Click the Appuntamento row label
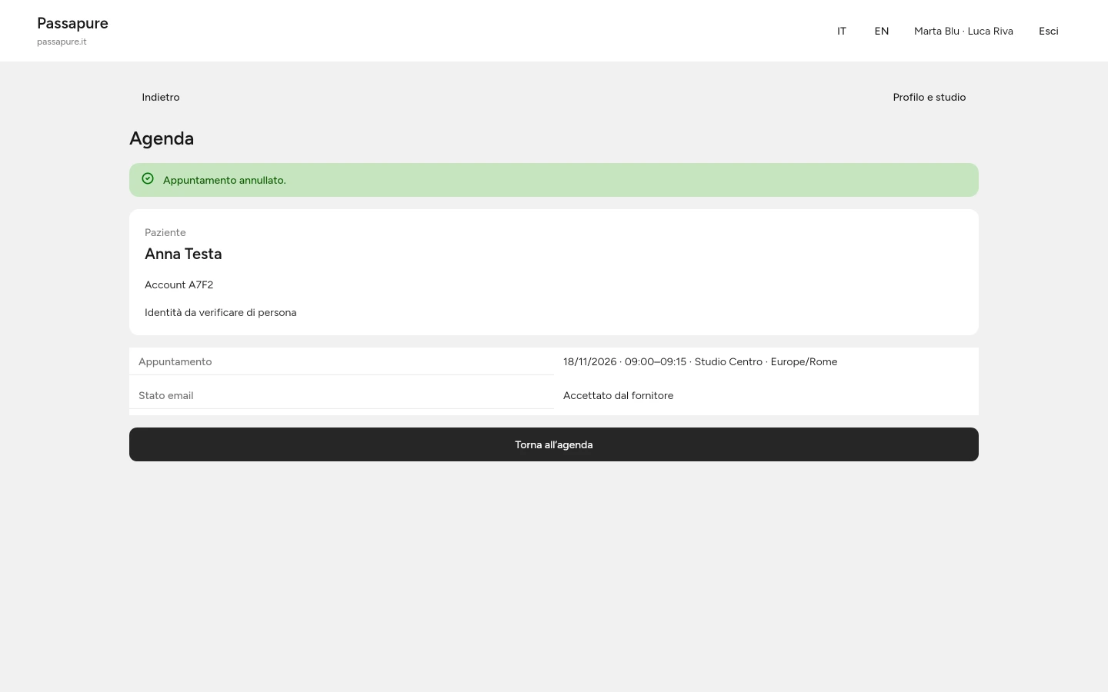The width and height of the screenshot is (1108, 692). pyautogui.click(x=175, y=361)
